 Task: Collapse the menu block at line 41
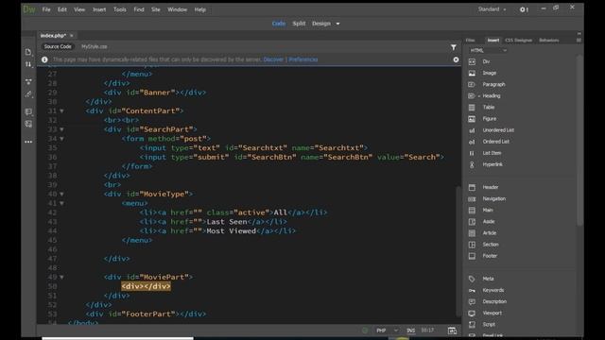pos(61,204)
